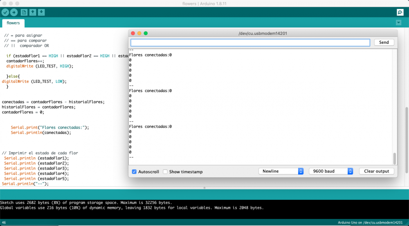Click Send in the serial monitor
409x226 pixels.
(x=384, y=42)
